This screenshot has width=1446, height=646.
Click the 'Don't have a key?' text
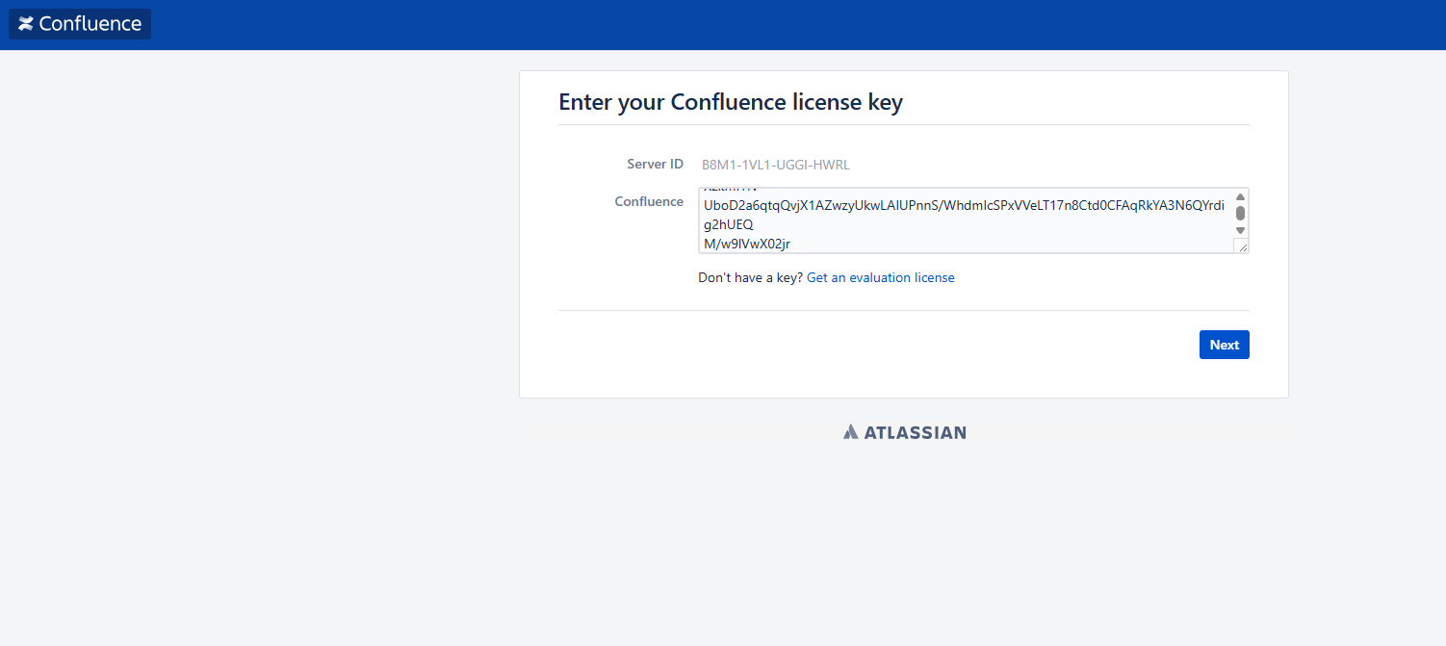750,277
